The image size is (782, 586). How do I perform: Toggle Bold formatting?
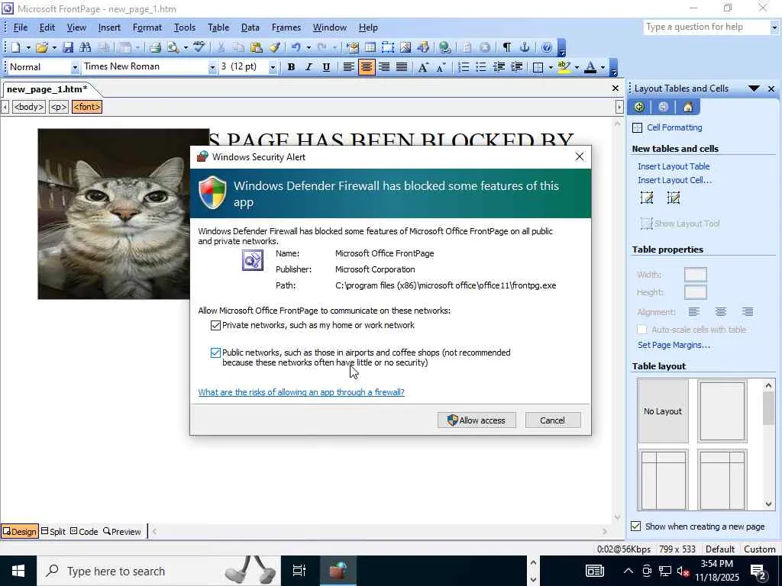[x=291, y=67]
